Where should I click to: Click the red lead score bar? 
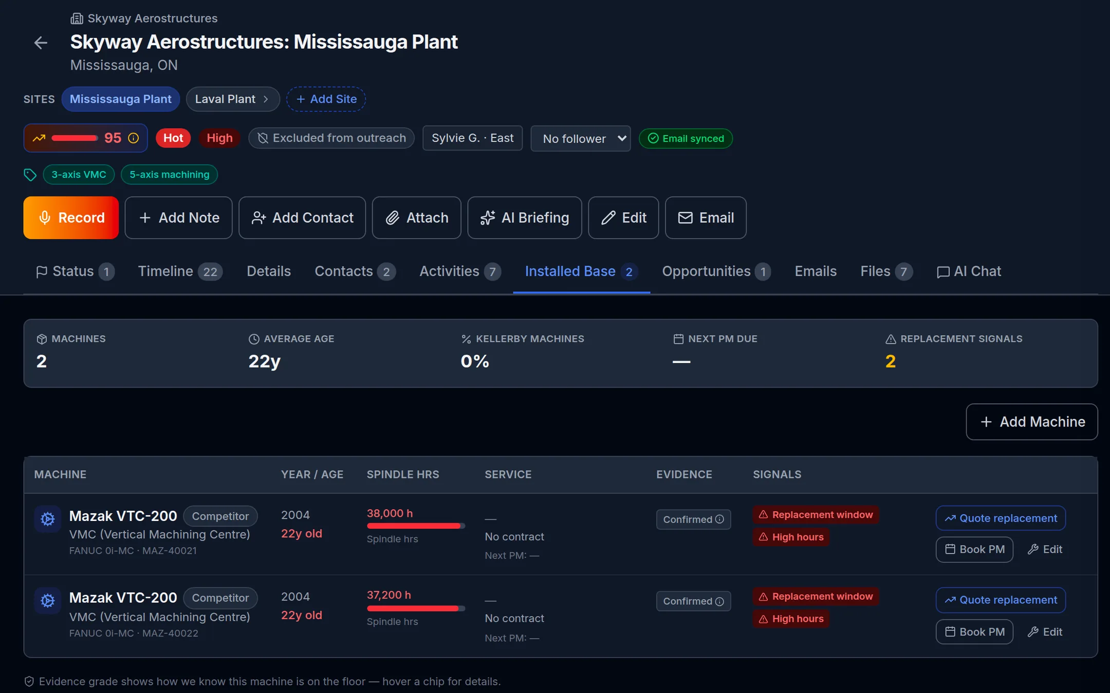point(75,138)
